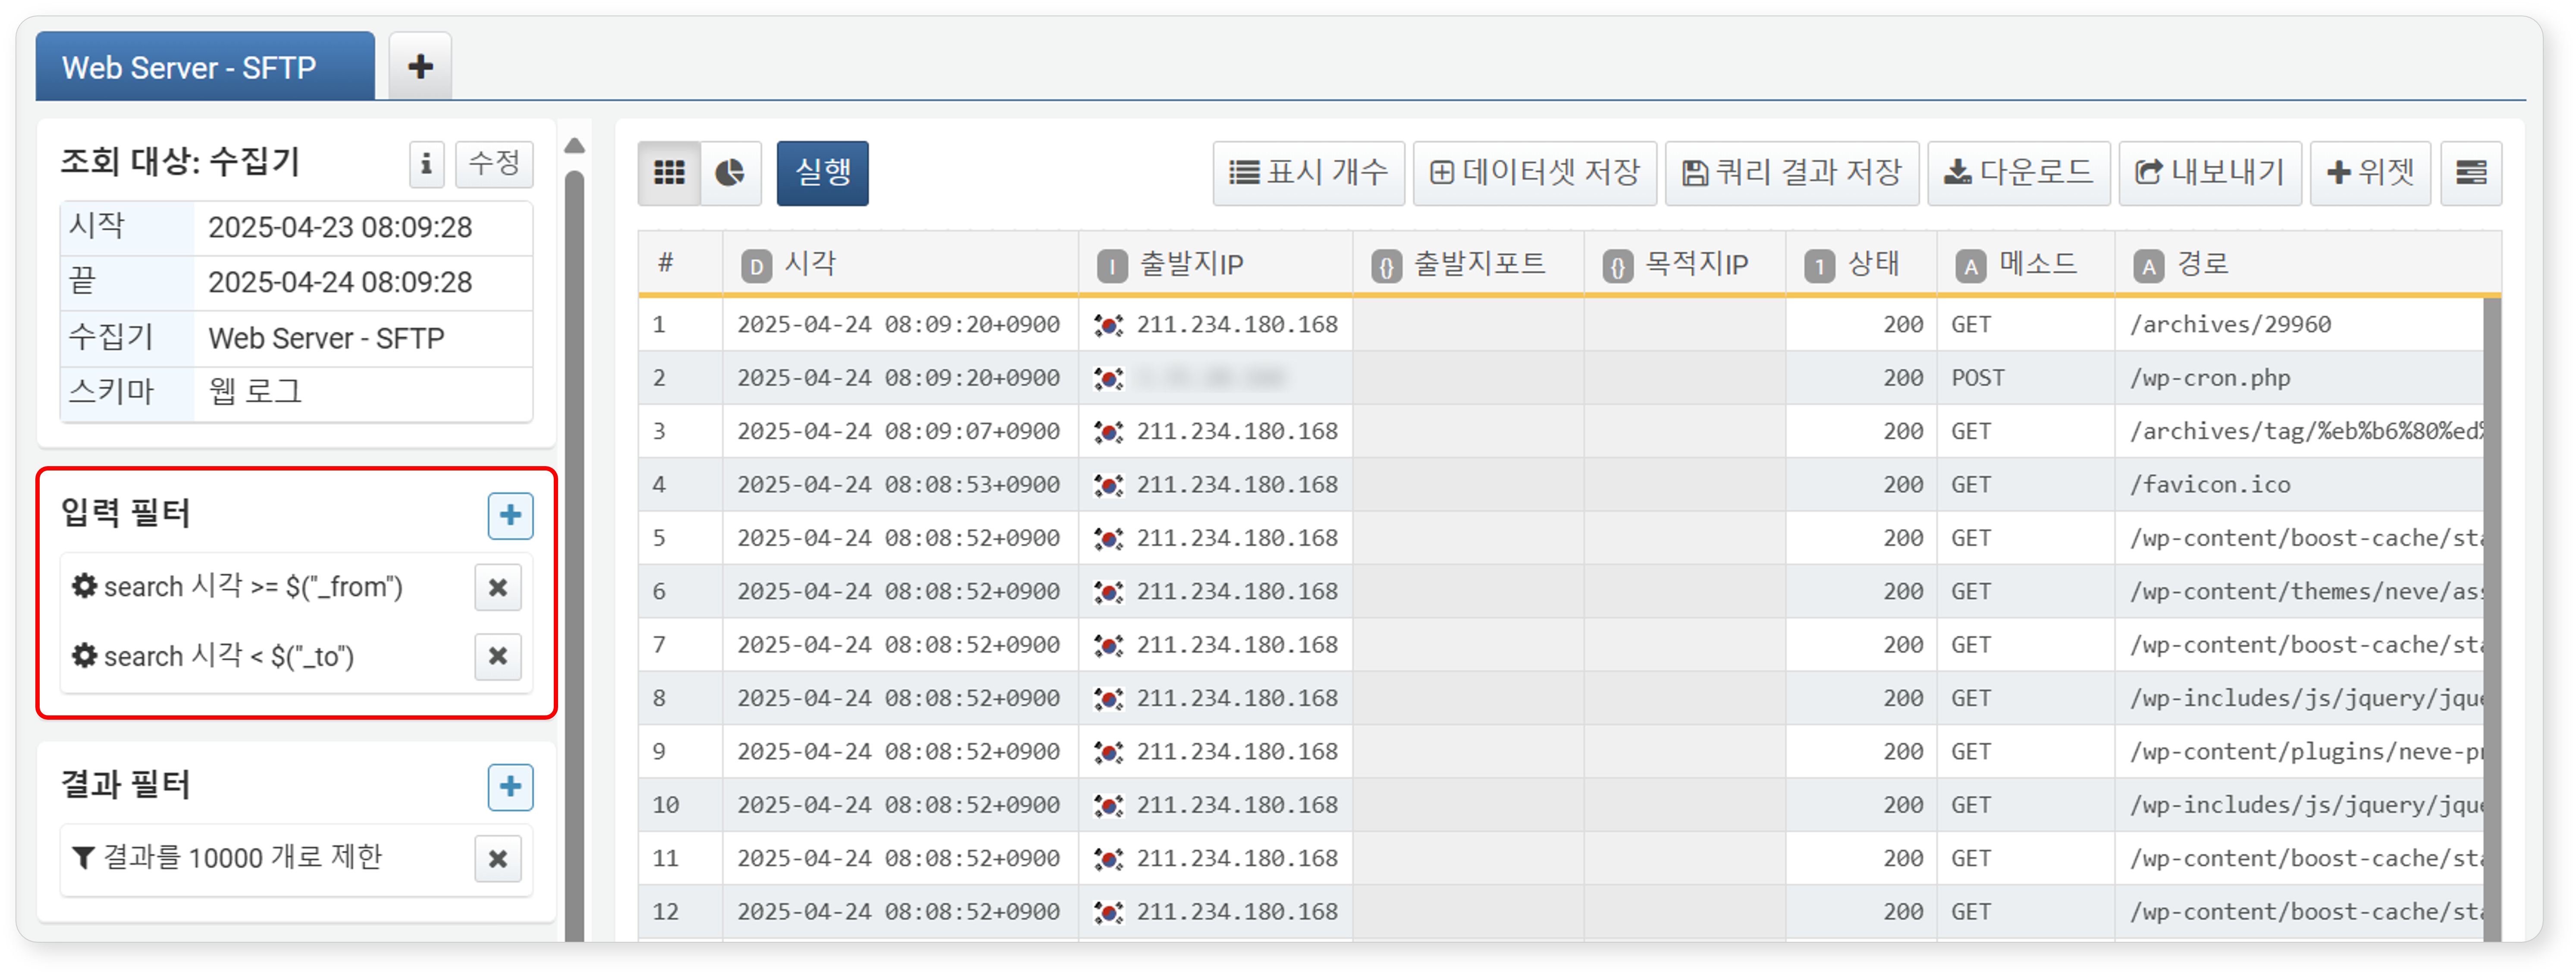Switch to the pie chart view
Image resolution: width=2576 pixels, height=975 pixels.
click(731, 173)
